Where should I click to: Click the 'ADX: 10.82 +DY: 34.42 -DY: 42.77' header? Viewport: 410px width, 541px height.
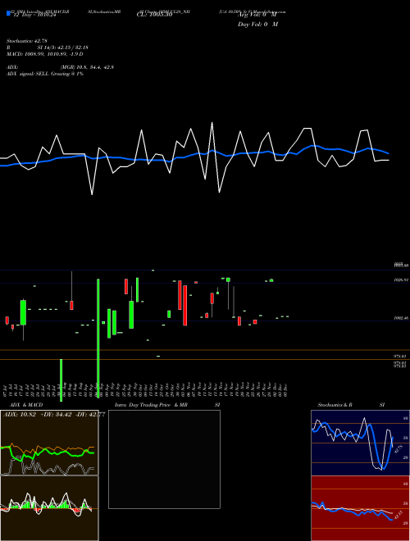(54, 415)
